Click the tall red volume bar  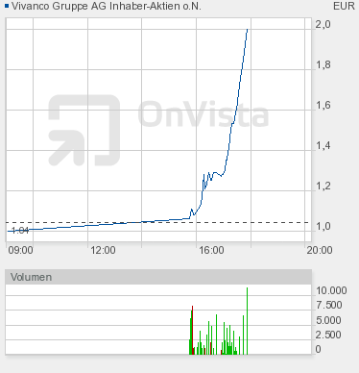pyautogui.click(x=192, y=330)
